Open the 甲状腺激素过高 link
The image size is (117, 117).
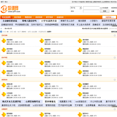pyautogui.click(x=22, y=25)
